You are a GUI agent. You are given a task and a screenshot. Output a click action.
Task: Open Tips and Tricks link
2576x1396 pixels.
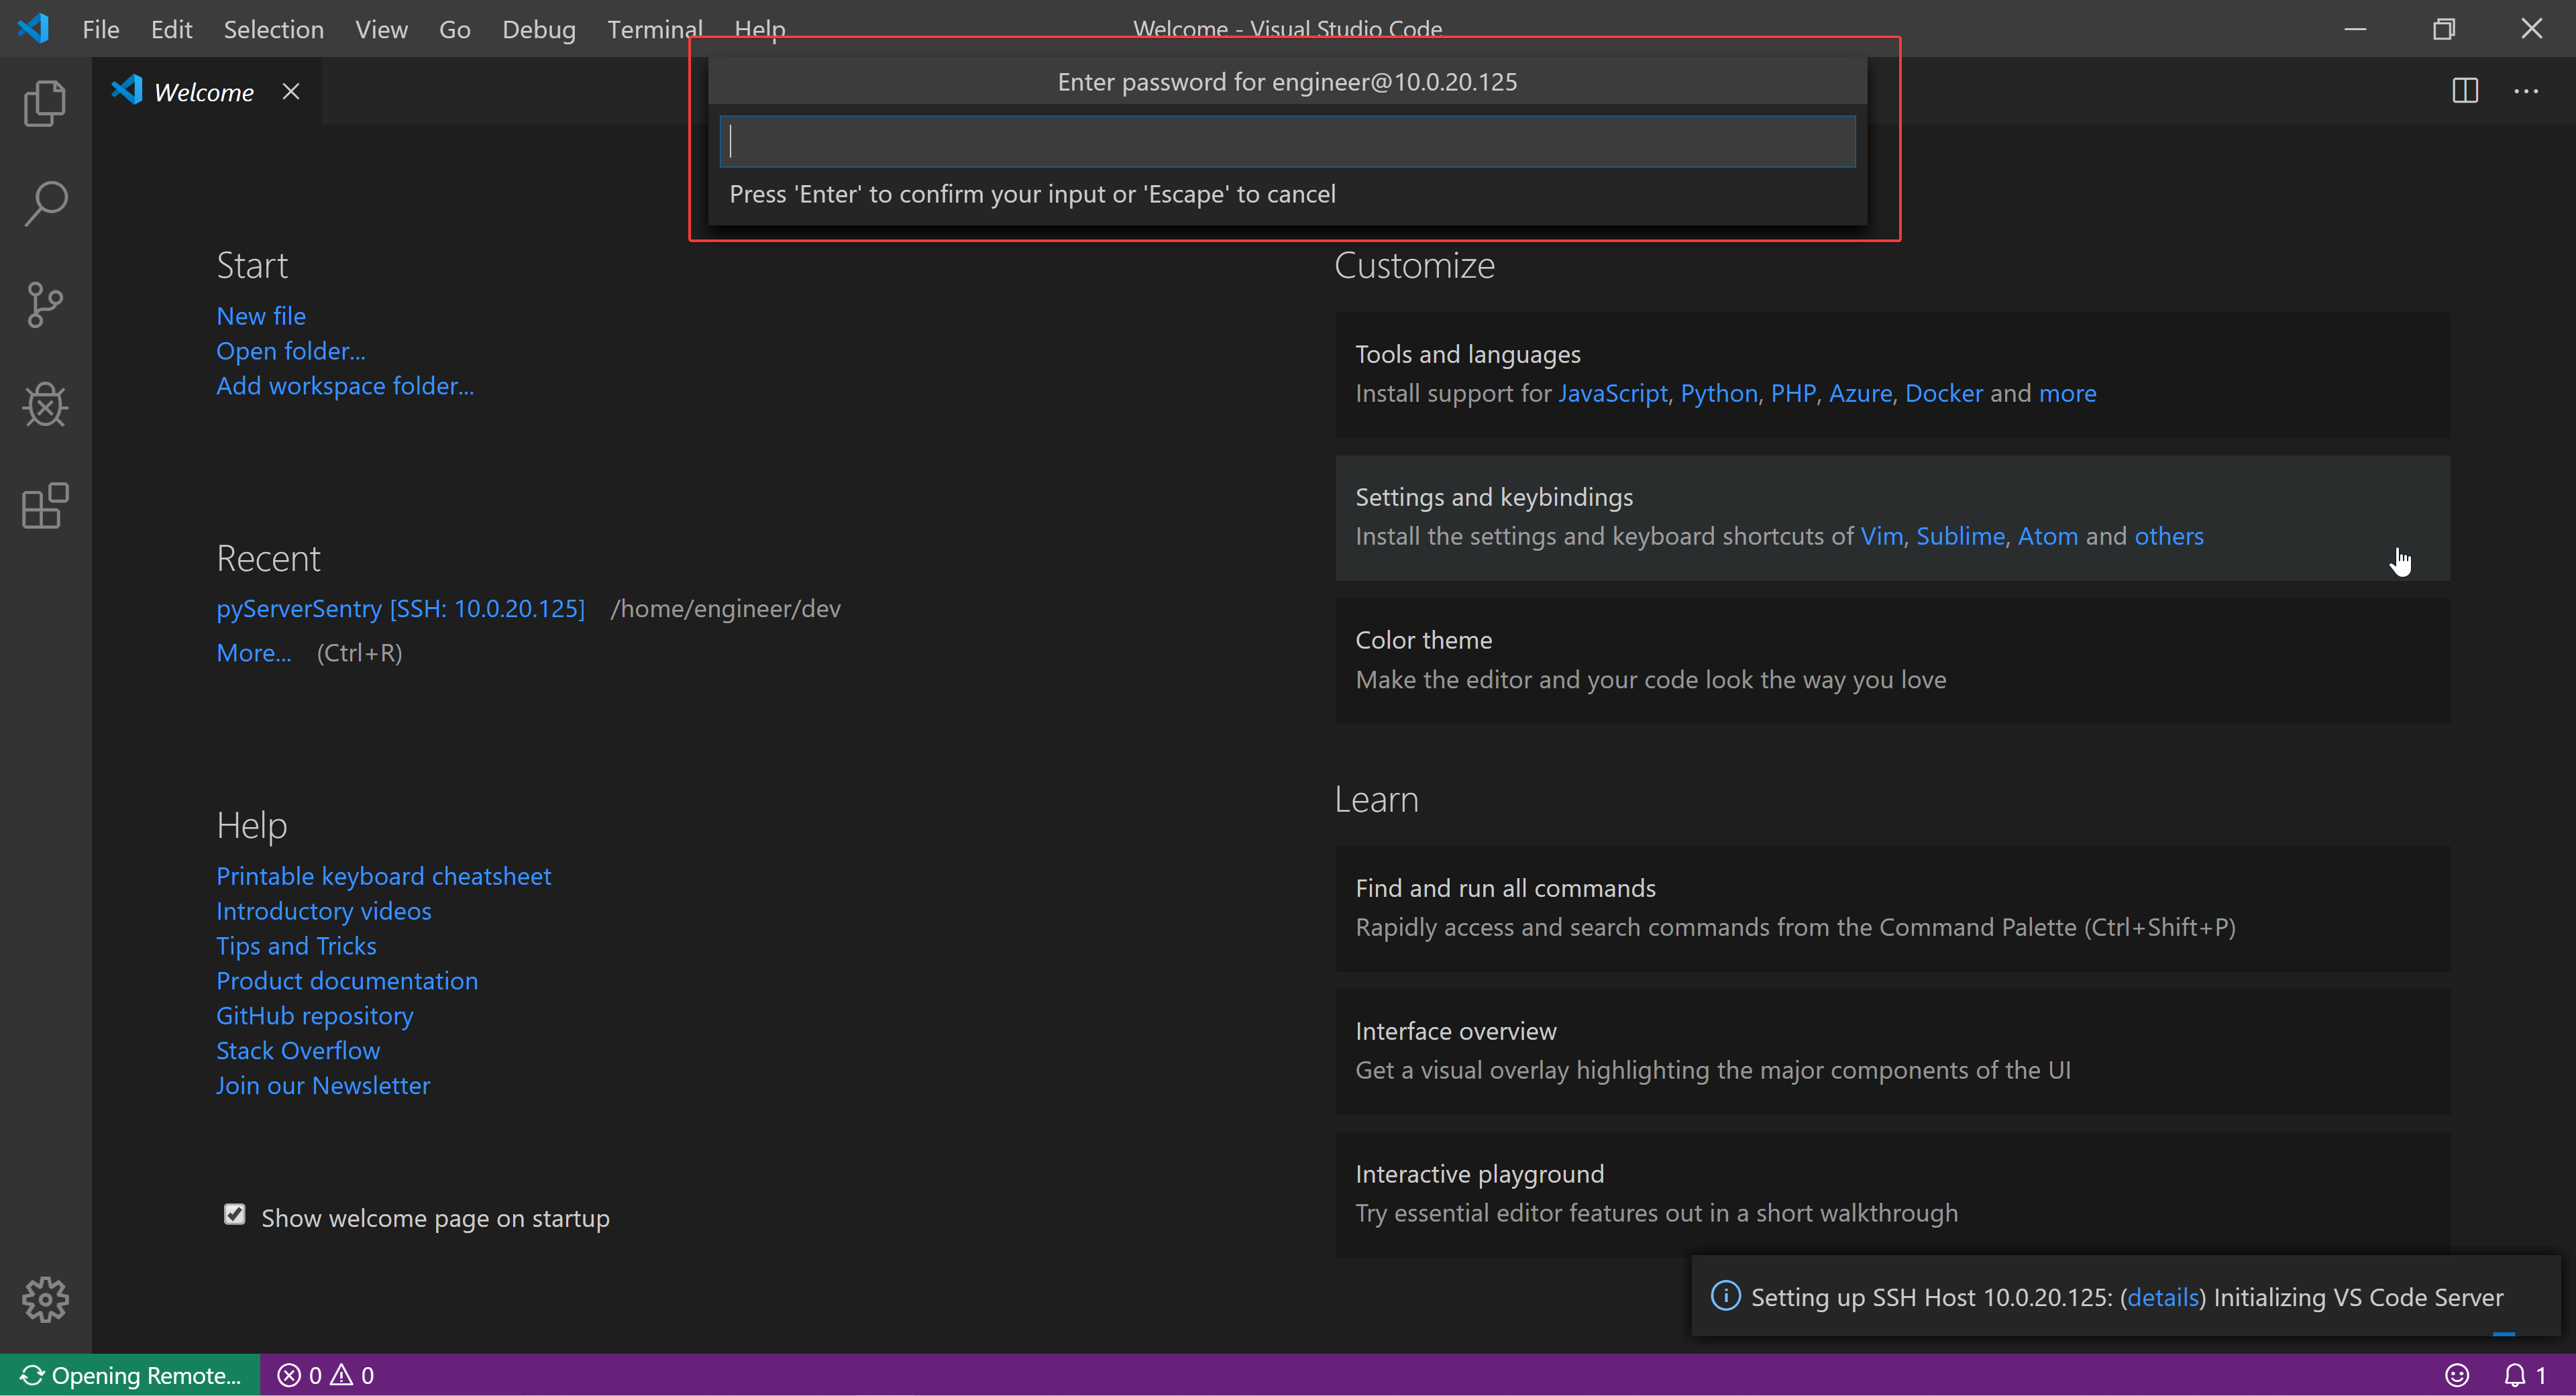[296, 946]
